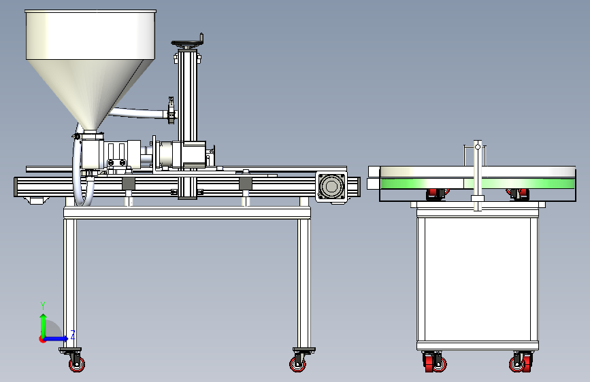
Task: Select the white cabinet body under the rotary table
Action: [478, 278]
